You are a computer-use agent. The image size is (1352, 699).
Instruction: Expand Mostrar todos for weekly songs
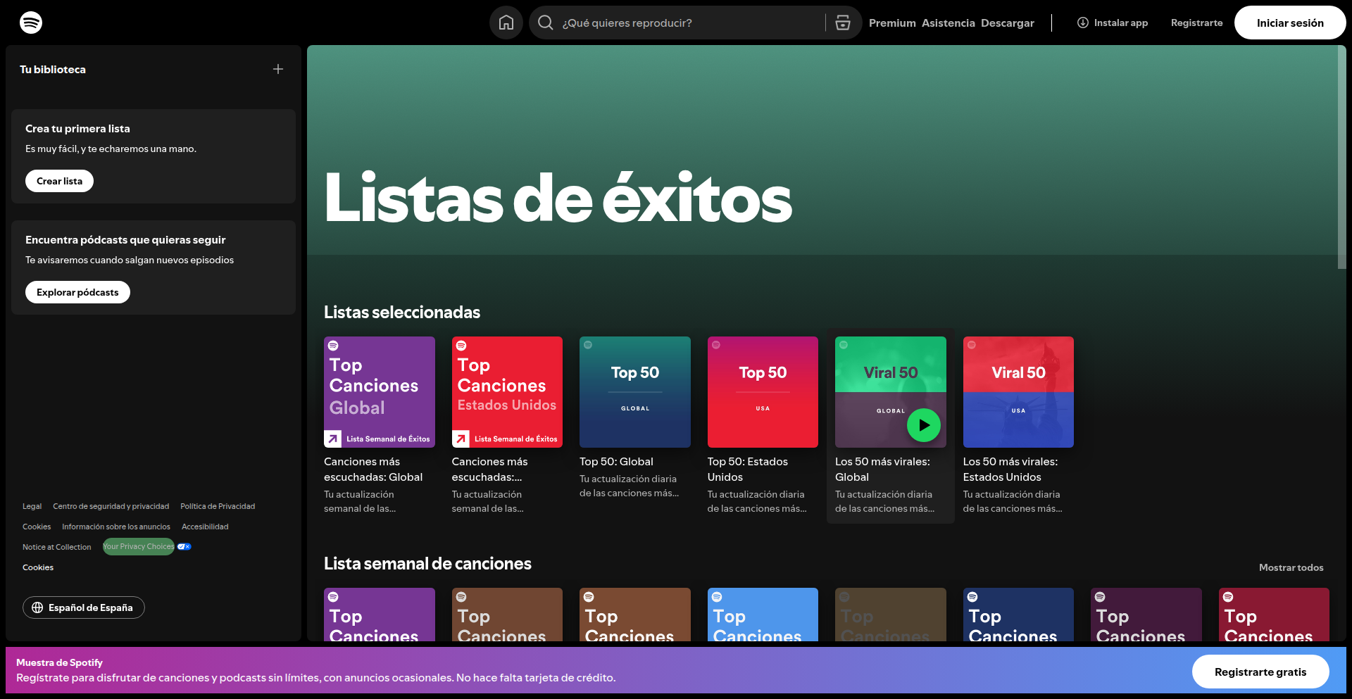(1291, 567)
